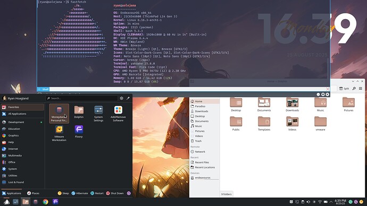Launch Add/Remove Software from favorites
Screen dimensions: 367x206
coord(118,114)
